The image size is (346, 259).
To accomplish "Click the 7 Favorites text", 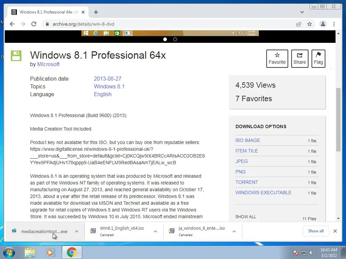I will (x=253, y=99).
